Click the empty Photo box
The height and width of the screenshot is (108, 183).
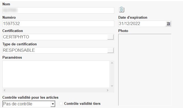pyautogui.click(x=145, y=69)
